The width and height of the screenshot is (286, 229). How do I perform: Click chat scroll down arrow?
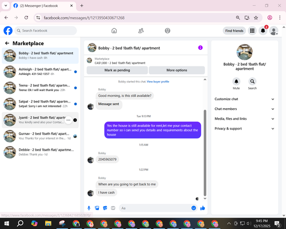point(205,199)
